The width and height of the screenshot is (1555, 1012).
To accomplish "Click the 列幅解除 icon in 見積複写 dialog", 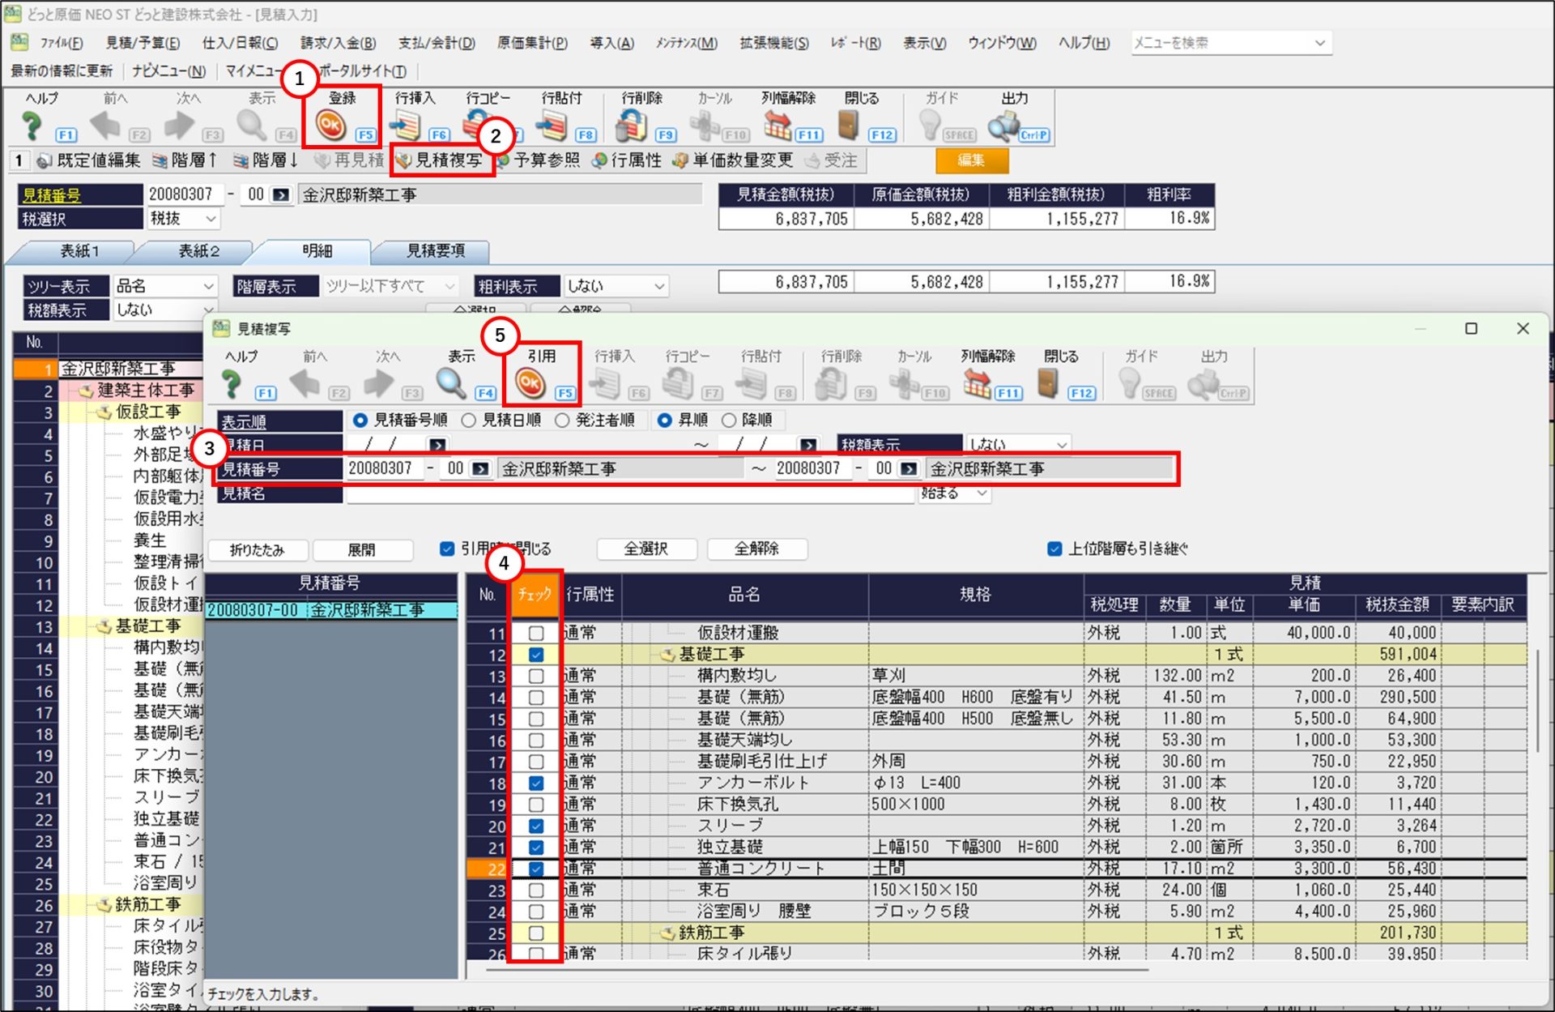I will click(x=977, y=382).
